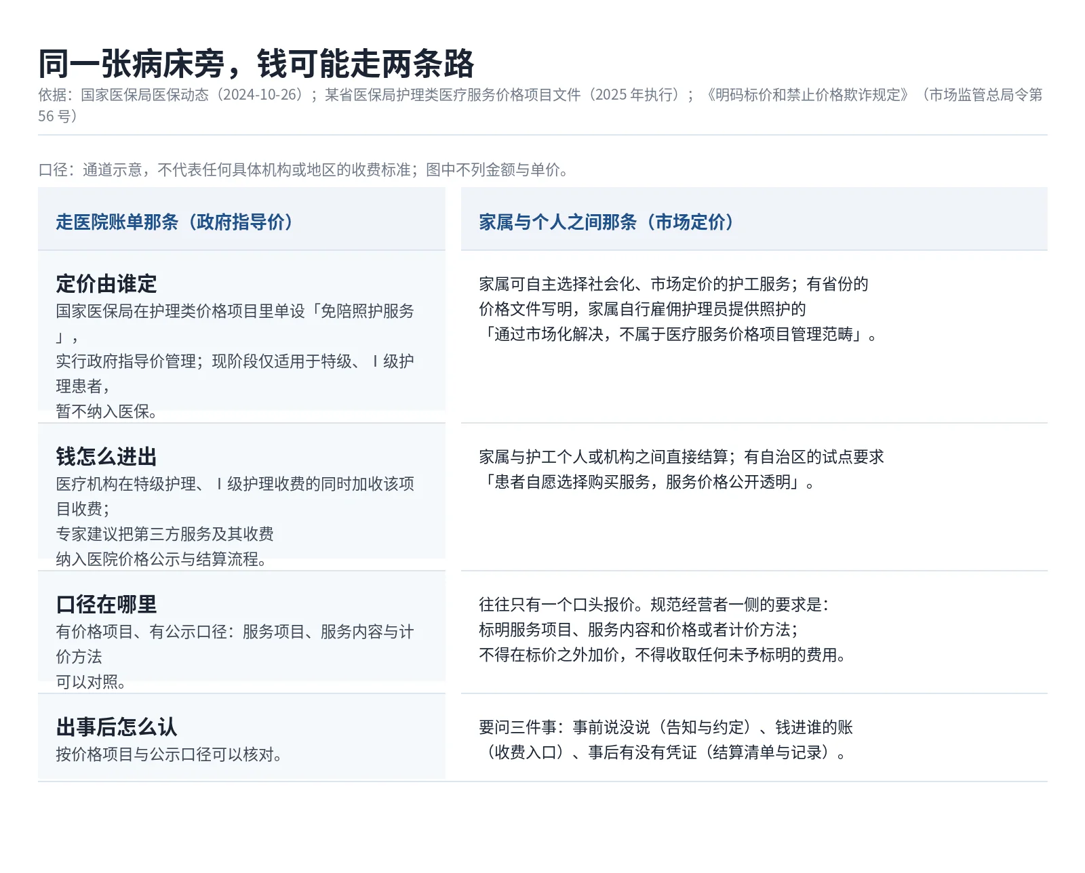1085x873 pixels.
Task: Click the line 价格文件写明，家属自行雇佣护理员提供照护的
Action: [642, 309]
